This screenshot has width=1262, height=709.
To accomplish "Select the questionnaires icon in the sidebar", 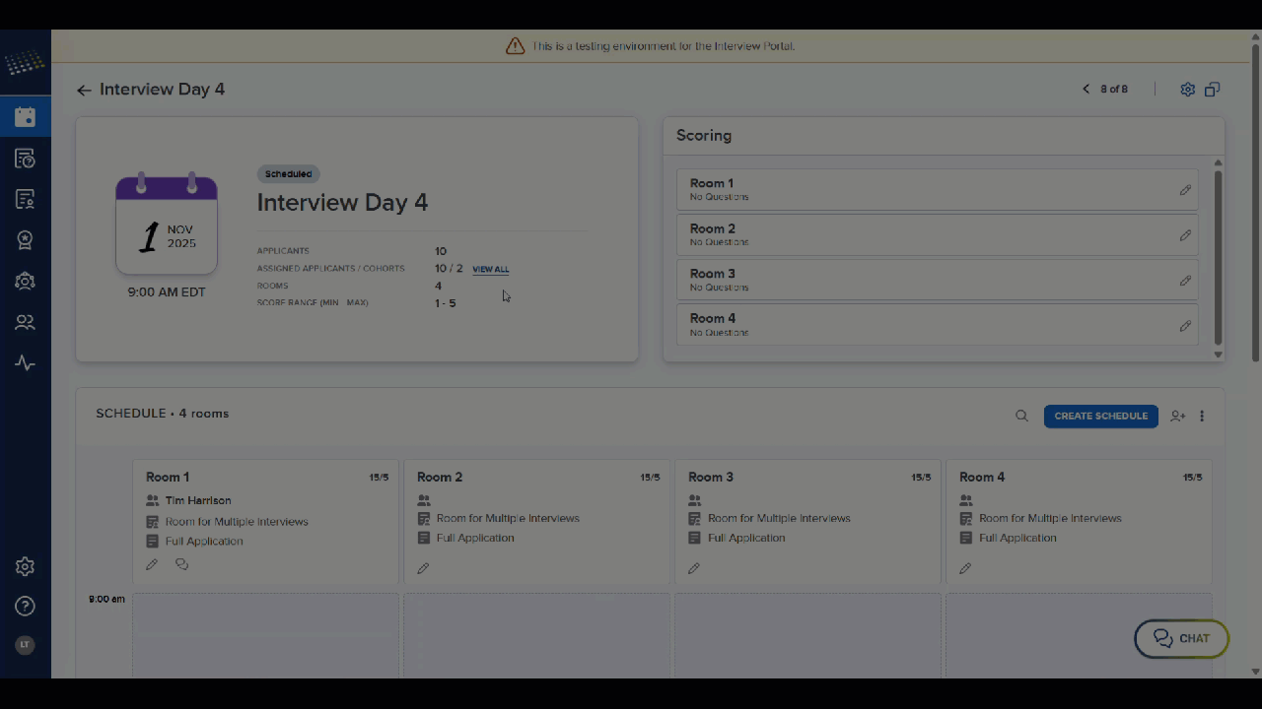I will pyautogui.click(x=25, y=158).
